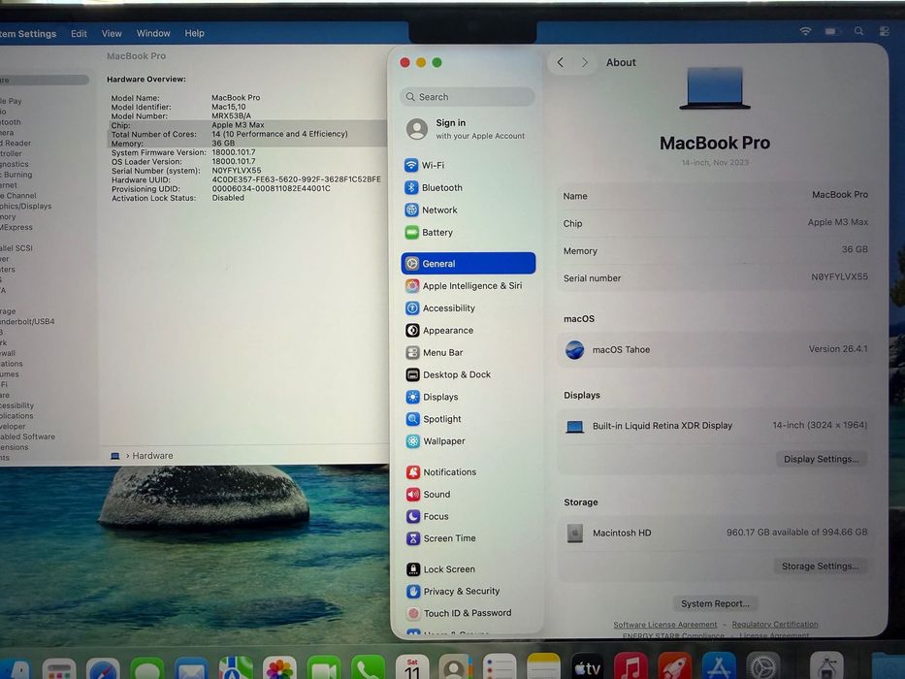The width and height of the screenshot is (905, 679).
Task: Open Sound settings in sidebar
Action: (469, 495)
